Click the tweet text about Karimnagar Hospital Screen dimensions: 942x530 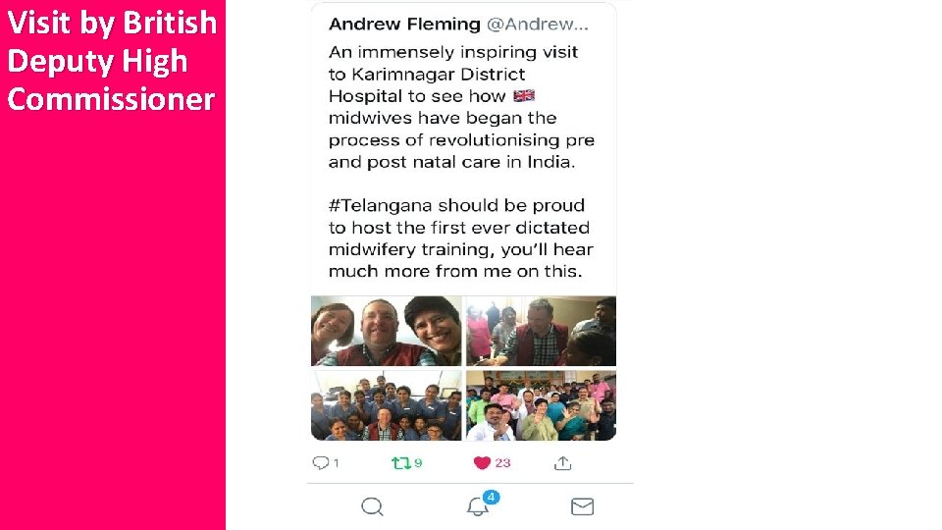pos(461,107)
